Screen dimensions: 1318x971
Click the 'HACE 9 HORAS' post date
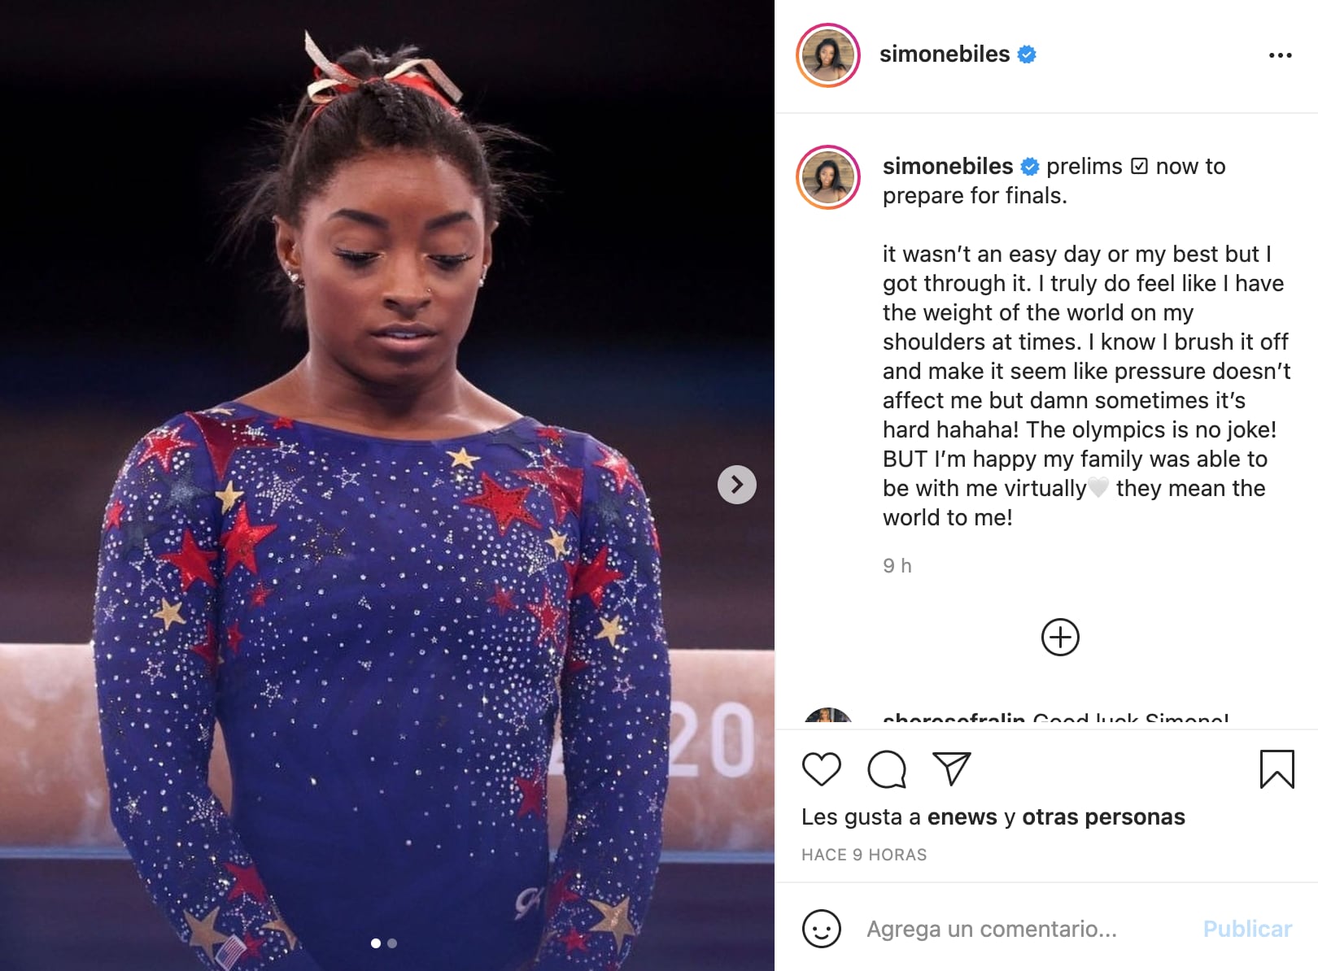(864, 855)
